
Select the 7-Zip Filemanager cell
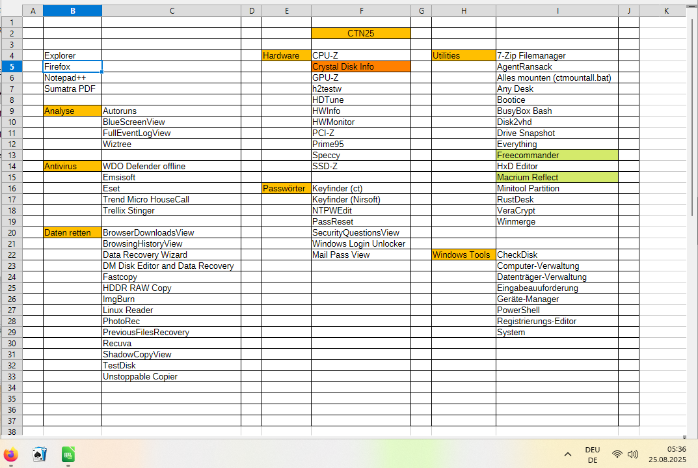pyautogui.click(x=557, y=56)
